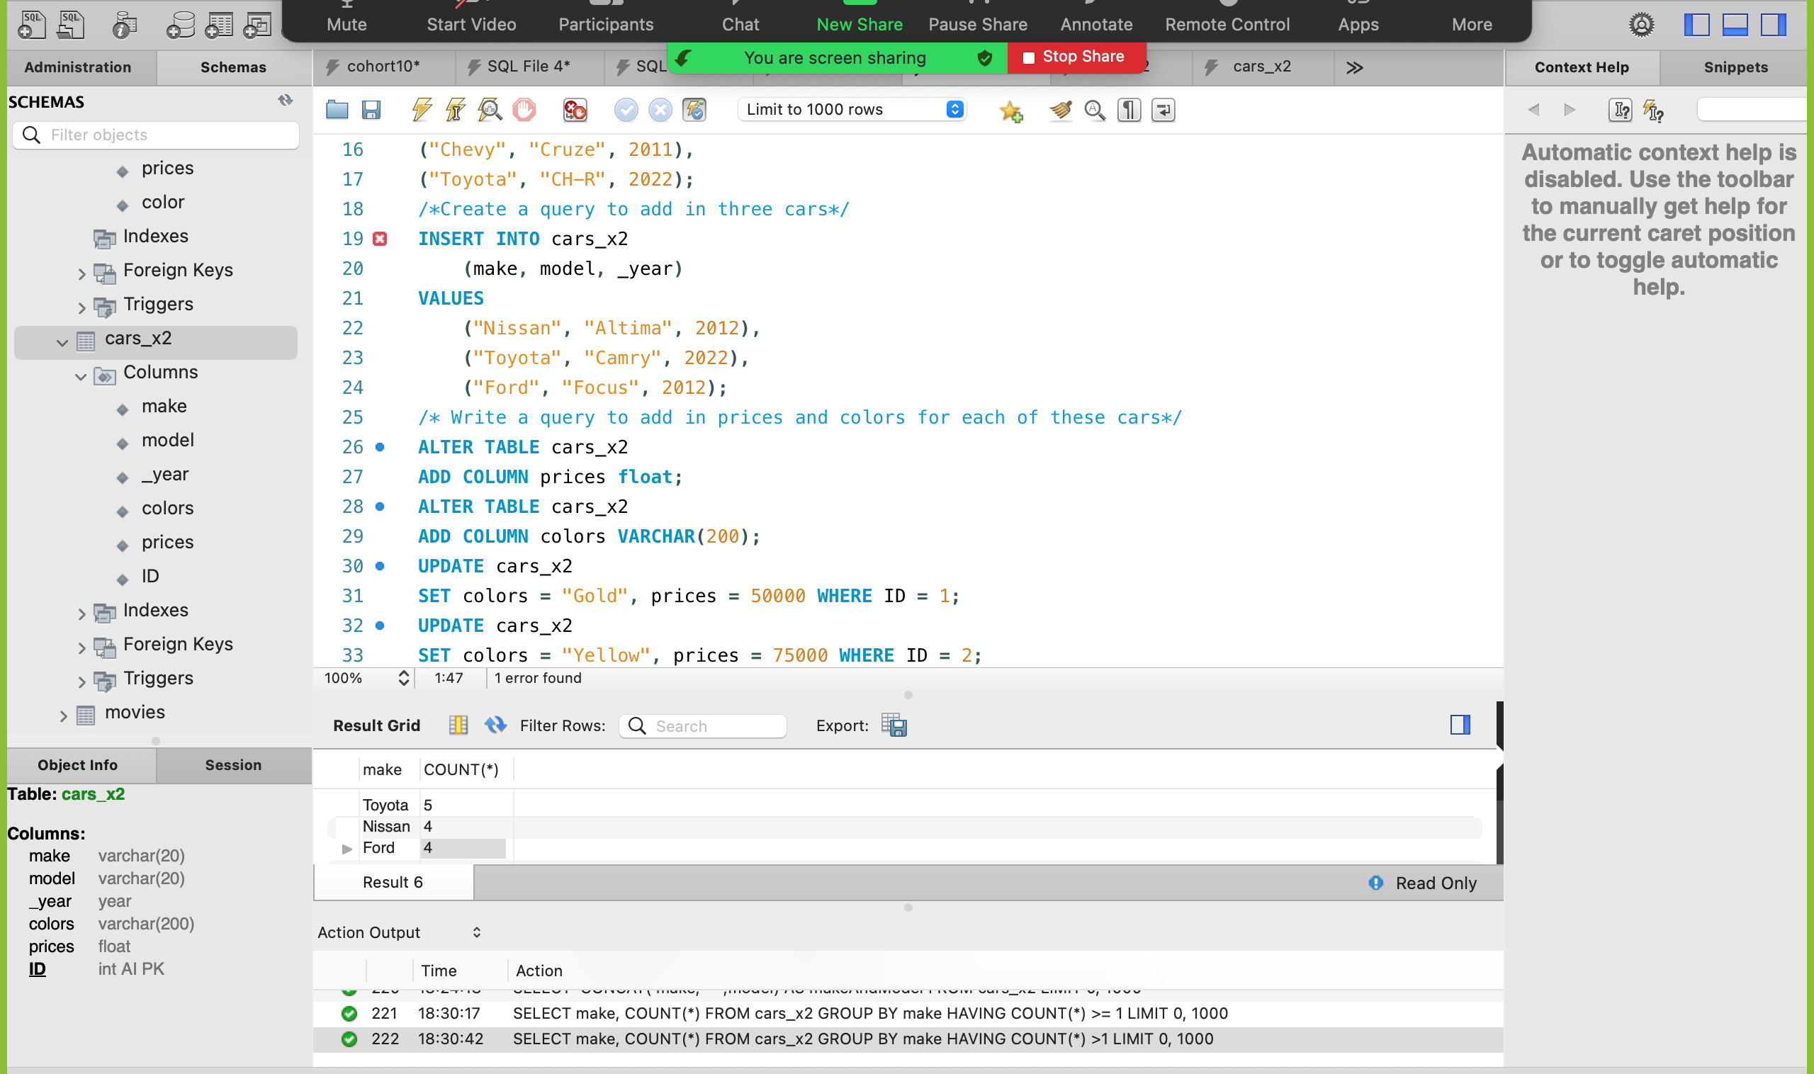Save snippet to favorites star
Screen dimensions: 1814x1074
(x=1010, y=111)
